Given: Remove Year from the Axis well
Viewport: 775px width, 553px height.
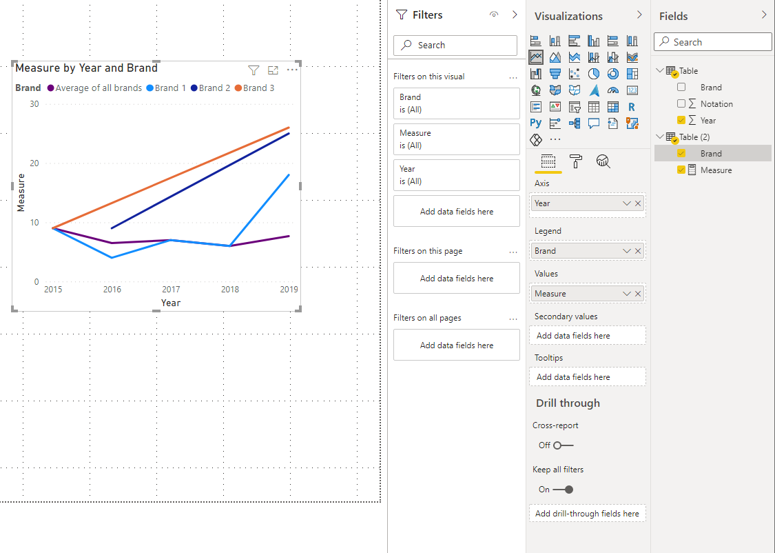Looking at the screenshot, I should click(638, 203).
